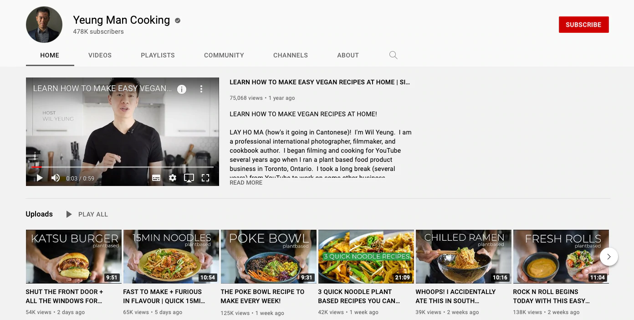The width and height of the screenshot is (634, 320).
Task: Click the verified badge next to channel name
Action: [177, 20]
